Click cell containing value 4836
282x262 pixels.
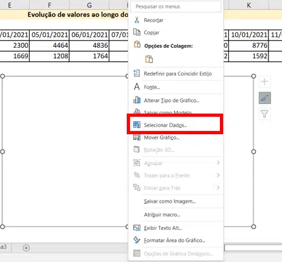(89, 45)
